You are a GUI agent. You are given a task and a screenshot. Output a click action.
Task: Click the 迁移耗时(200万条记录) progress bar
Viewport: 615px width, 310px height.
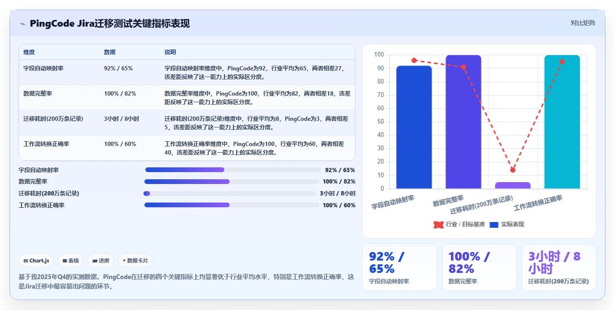pos(230,194)
